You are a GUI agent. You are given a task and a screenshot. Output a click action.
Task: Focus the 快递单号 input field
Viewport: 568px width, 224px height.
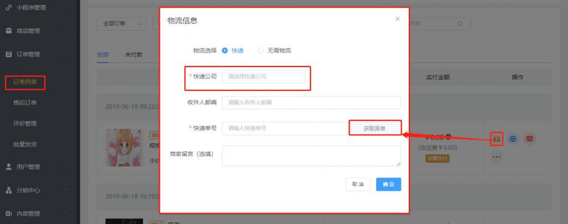point(286,129)
